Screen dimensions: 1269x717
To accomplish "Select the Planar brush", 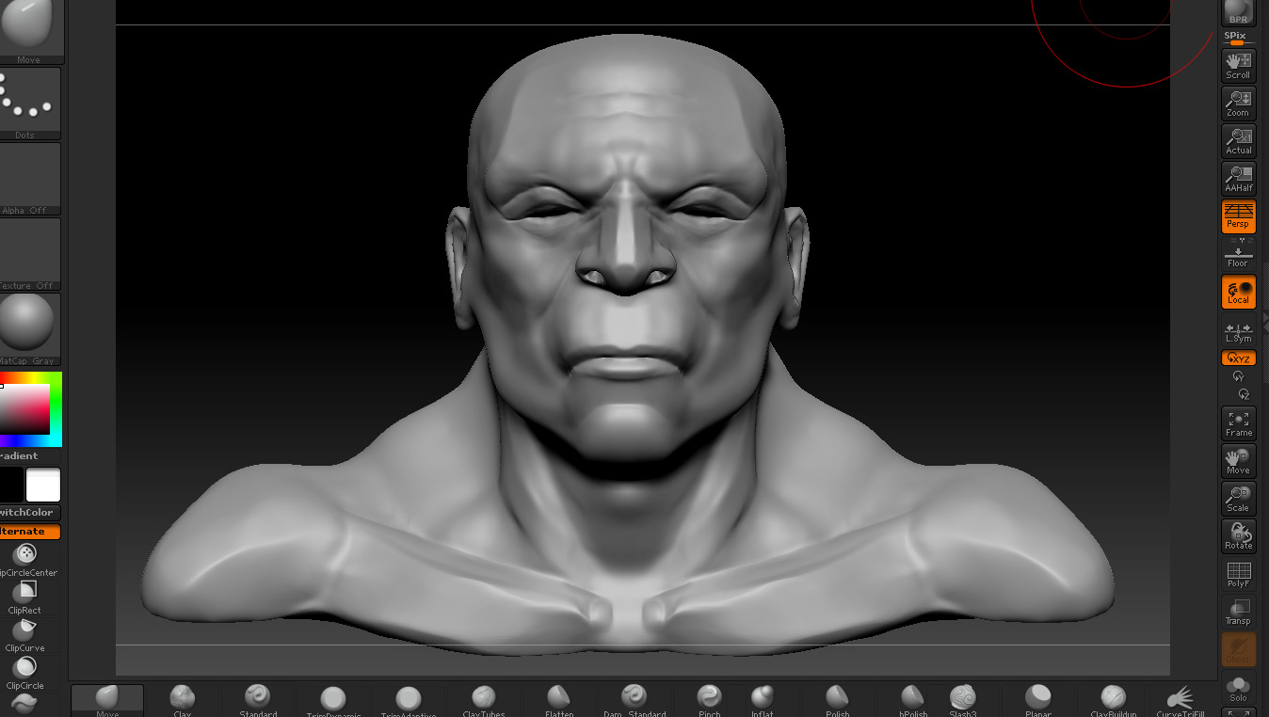I will pos(1038,700).
